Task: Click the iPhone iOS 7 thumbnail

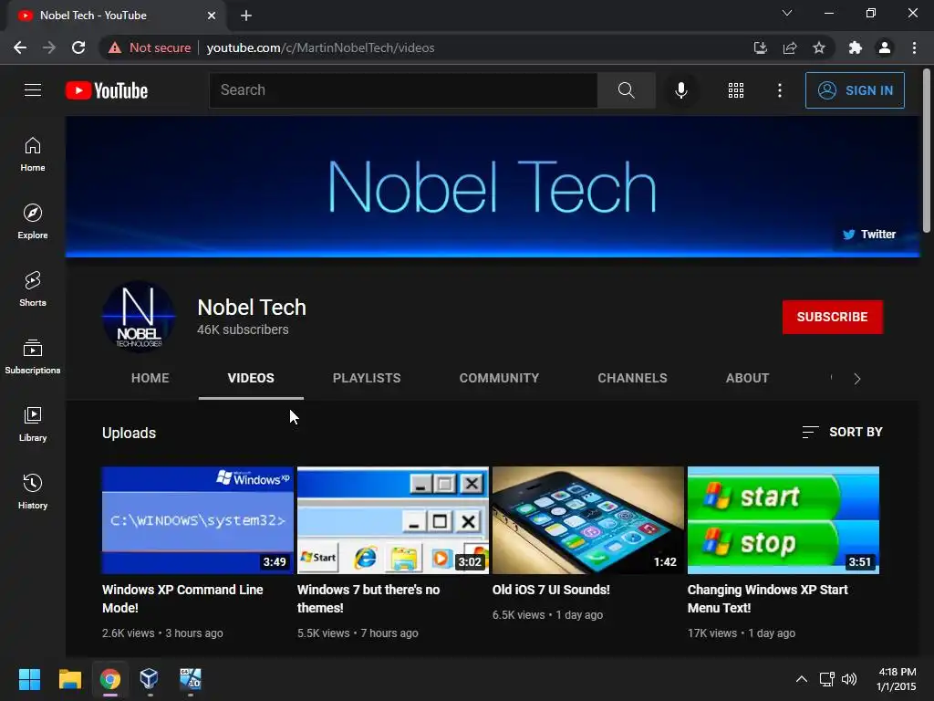Action: (588, 520)
